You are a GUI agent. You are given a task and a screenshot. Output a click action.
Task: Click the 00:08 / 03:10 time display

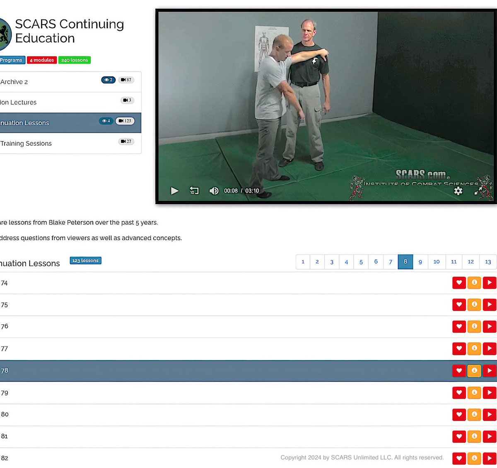(241, 191)
